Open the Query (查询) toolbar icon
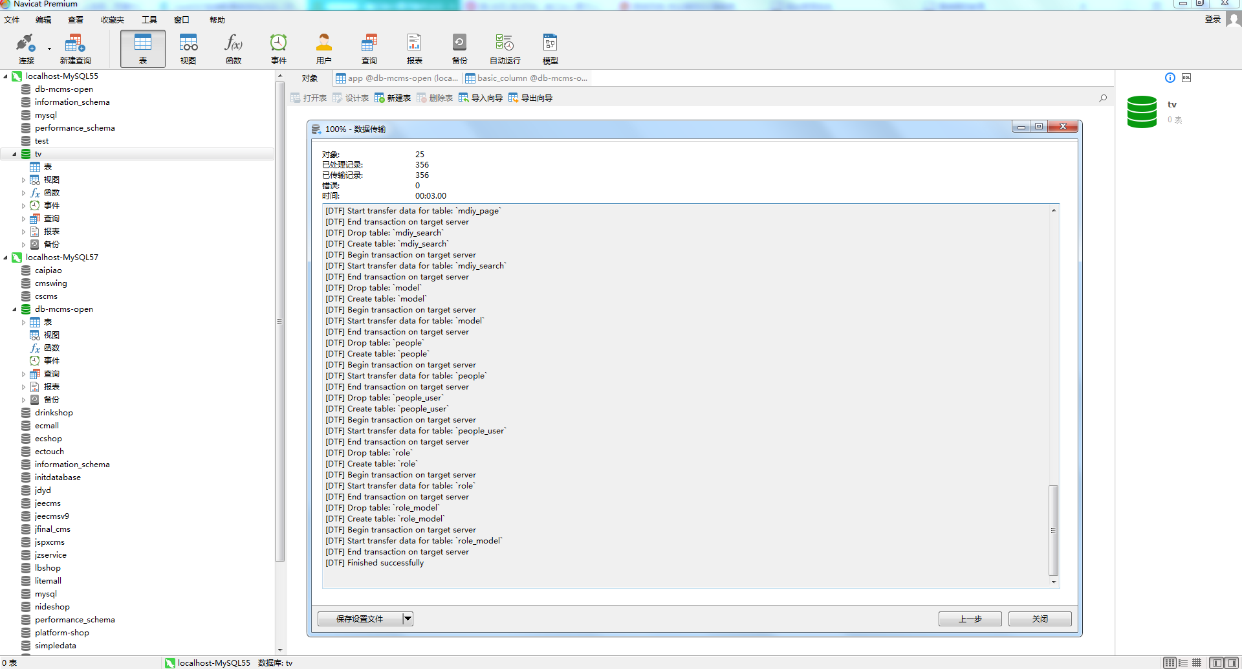The height and width of the screenshot is (669, 1242). [x=369, y=49]
